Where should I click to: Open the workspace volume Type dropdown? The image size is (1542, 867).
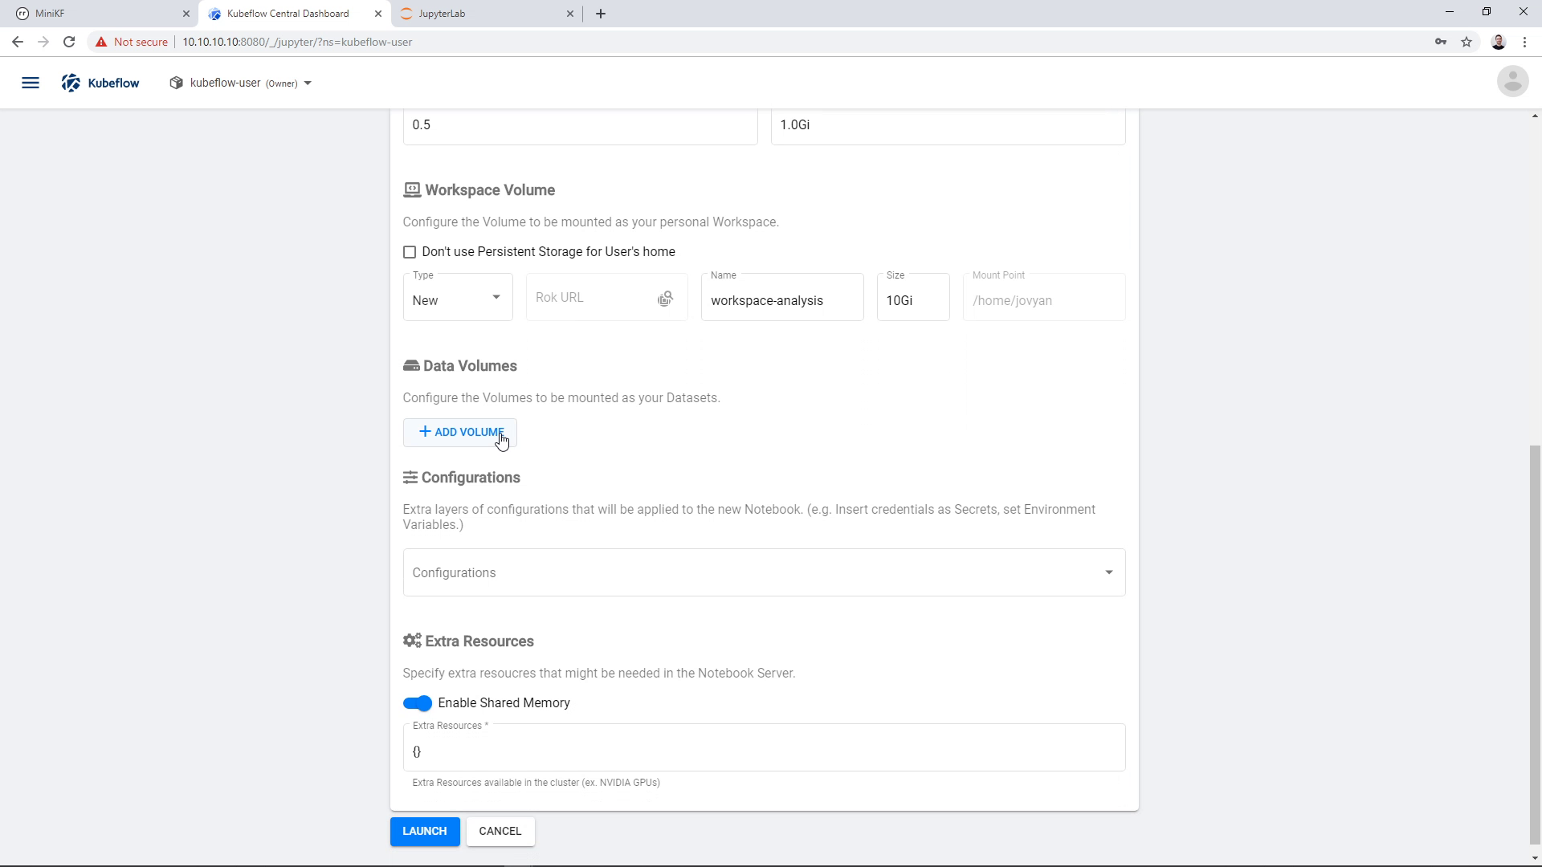458,298
